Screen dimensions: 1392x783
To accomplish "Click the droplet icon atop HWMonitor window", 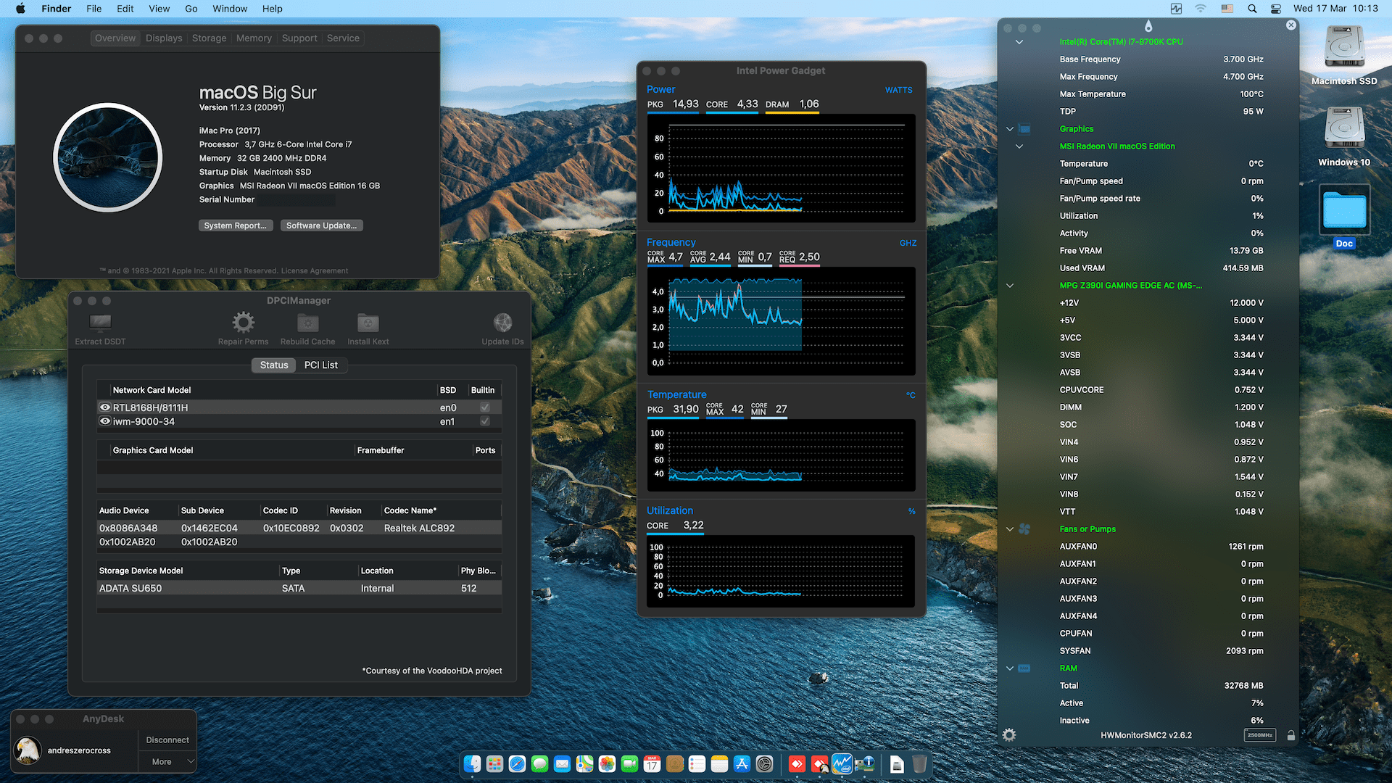I will (x=1148, y=26).
